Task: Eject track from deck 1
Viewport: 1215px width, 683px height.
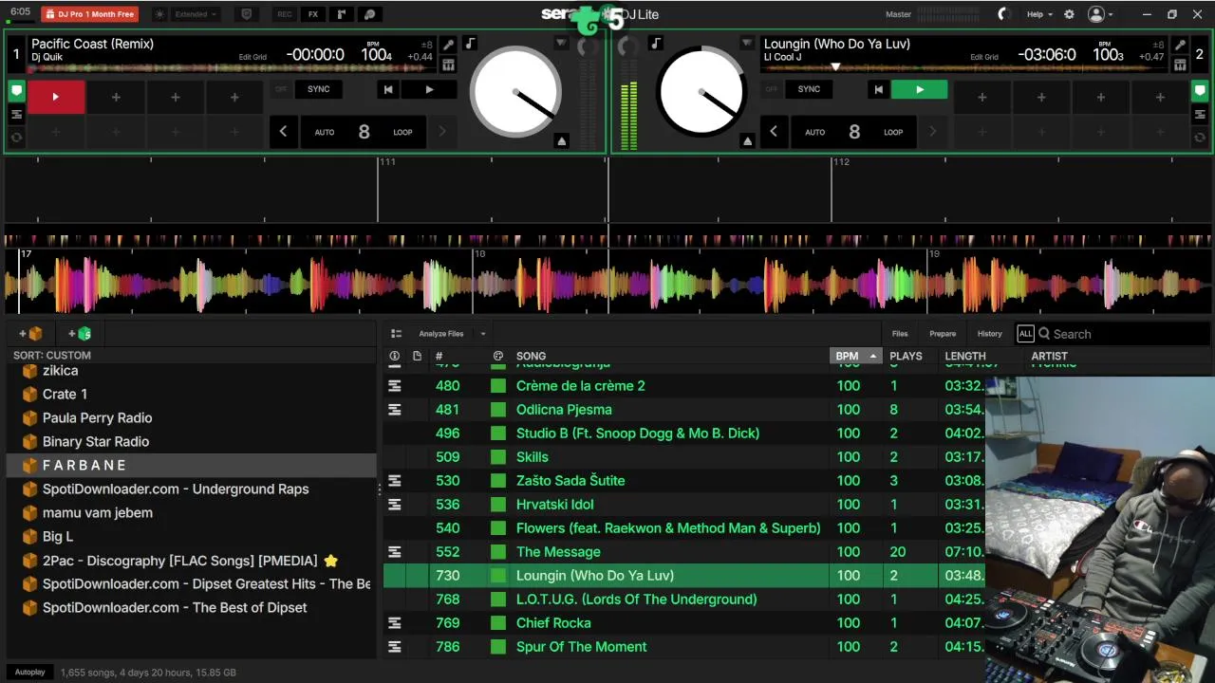Action: point(561,141)
